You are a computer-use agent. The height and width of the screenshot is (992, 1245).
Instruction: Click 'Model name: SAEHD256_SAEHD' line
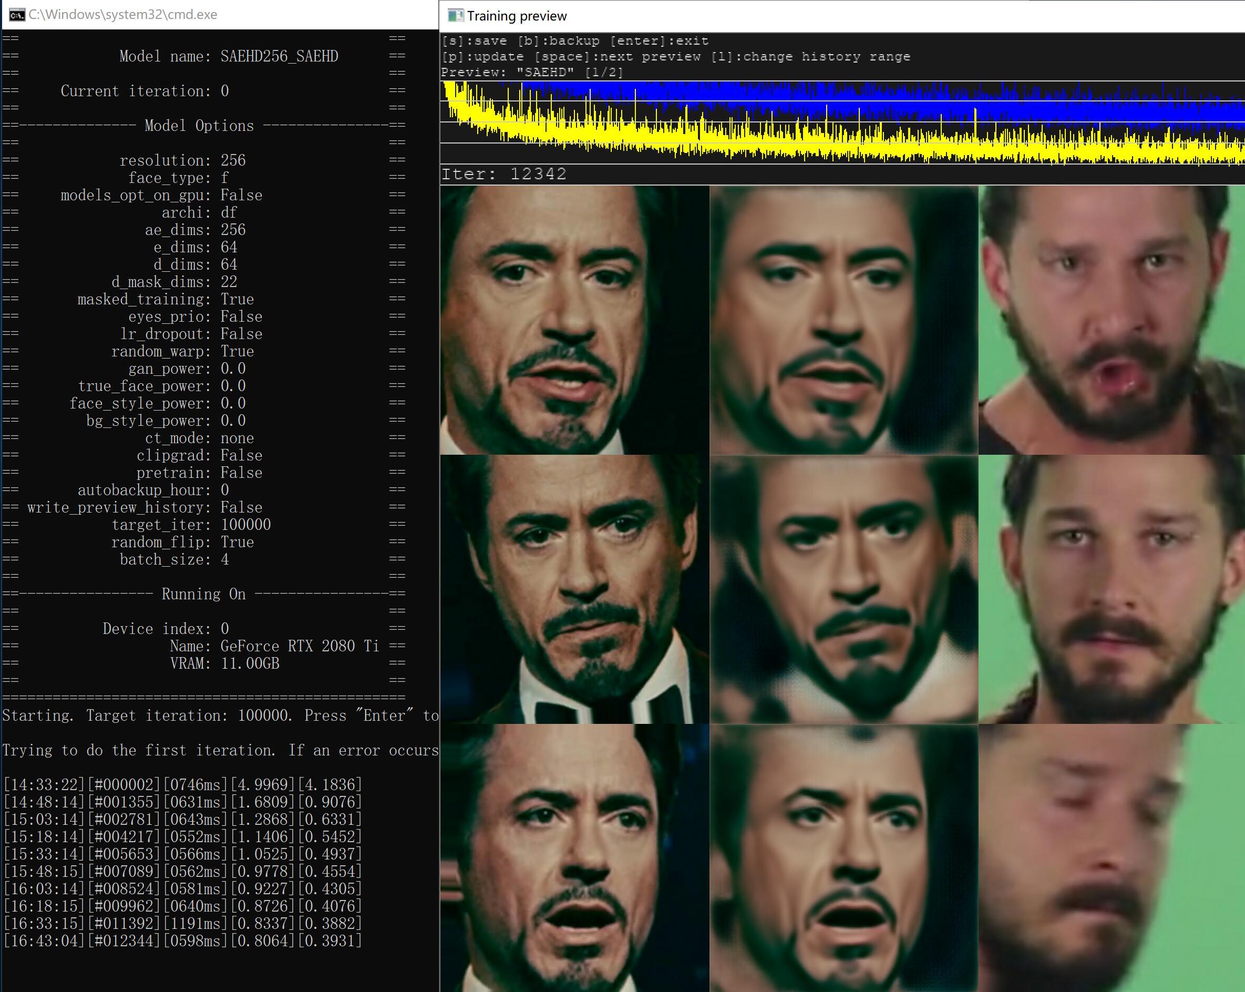click(x=229, y=56)
